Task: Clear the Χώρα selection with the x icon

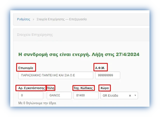Action: click(130, 96)
